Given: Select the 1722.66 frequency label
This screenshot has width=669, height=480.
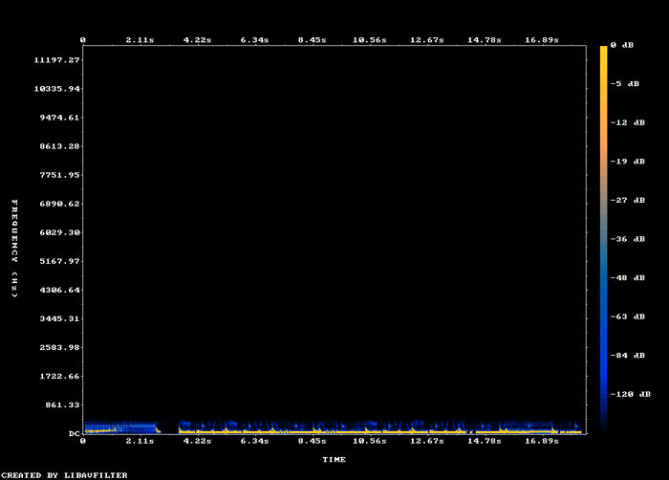Looking at the screenshot, I should coord(59,376).
